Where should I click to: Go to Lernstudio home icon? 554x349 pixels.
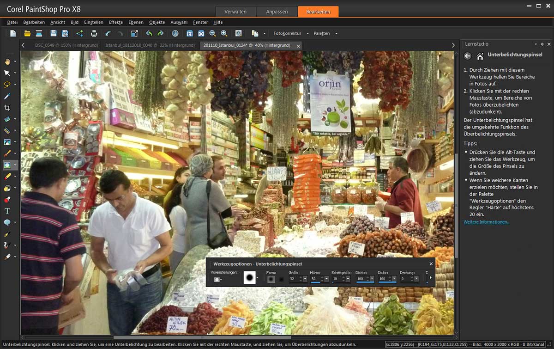(x=480, y=56)
